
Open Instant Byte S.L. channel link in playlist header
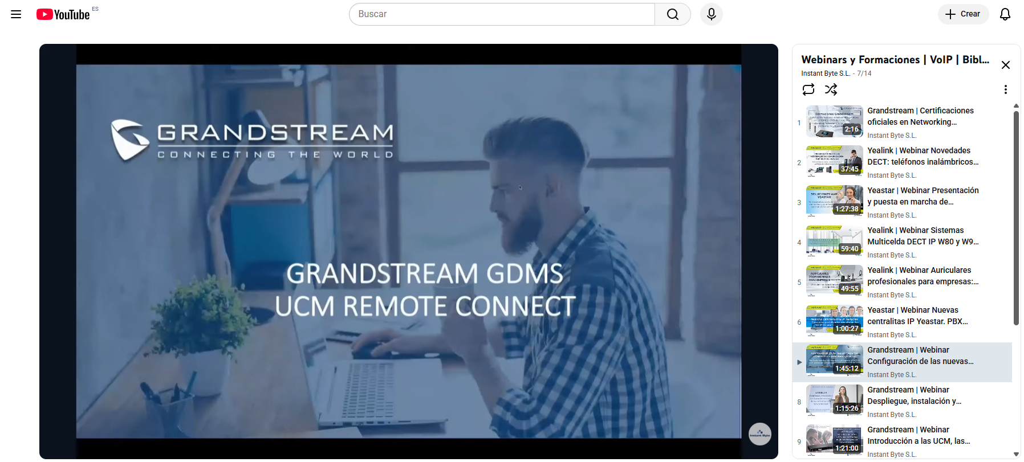pos(825,73)
